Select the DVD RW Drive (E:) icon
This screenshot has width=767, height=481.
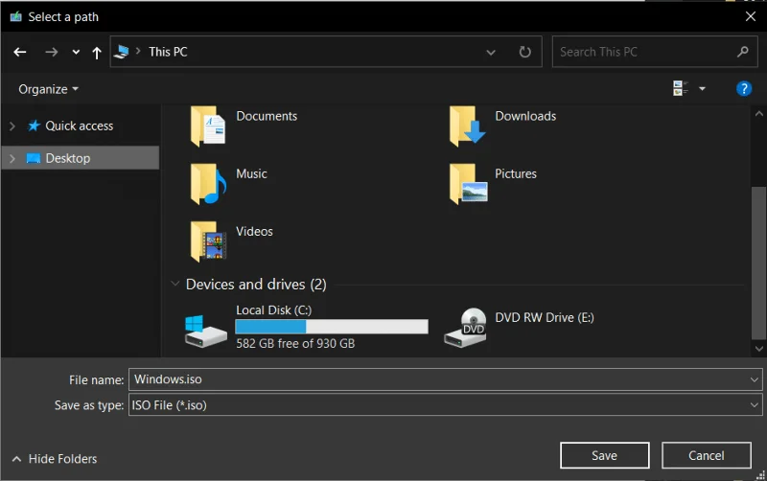pos(465,328)
